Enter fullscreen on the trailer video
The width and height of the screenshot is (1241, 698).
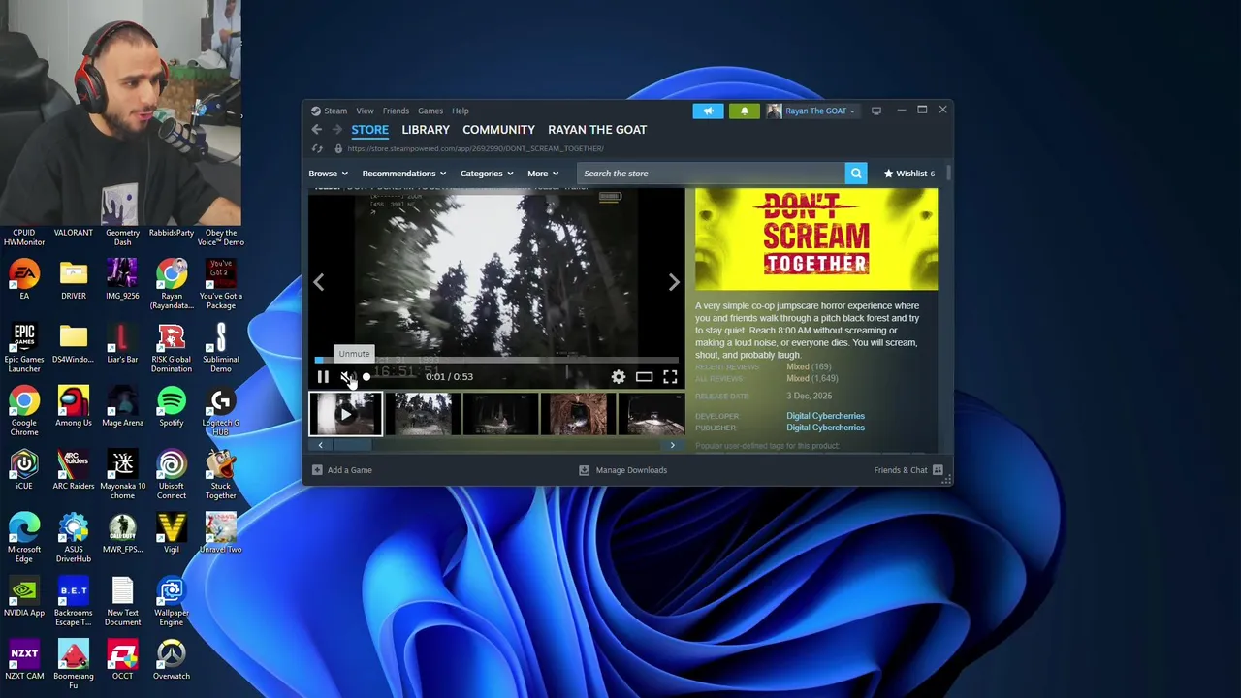pos(670,377)
